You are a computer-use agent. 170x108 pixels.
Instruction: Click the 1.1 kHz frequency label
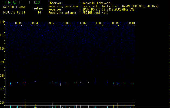coord(2,35)
